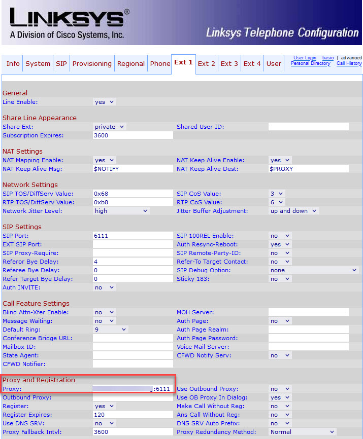363x439 pixels.
Task: Select the Ext 1 tab
Action: click(183, 62)
